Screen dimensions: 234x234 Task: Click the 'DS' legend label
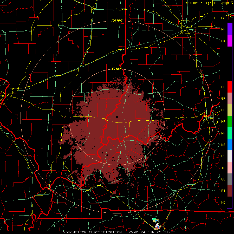coord(223,156)
